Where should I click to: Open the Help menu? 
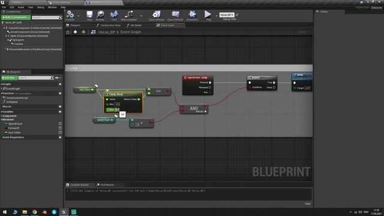[x=63, y=8]
